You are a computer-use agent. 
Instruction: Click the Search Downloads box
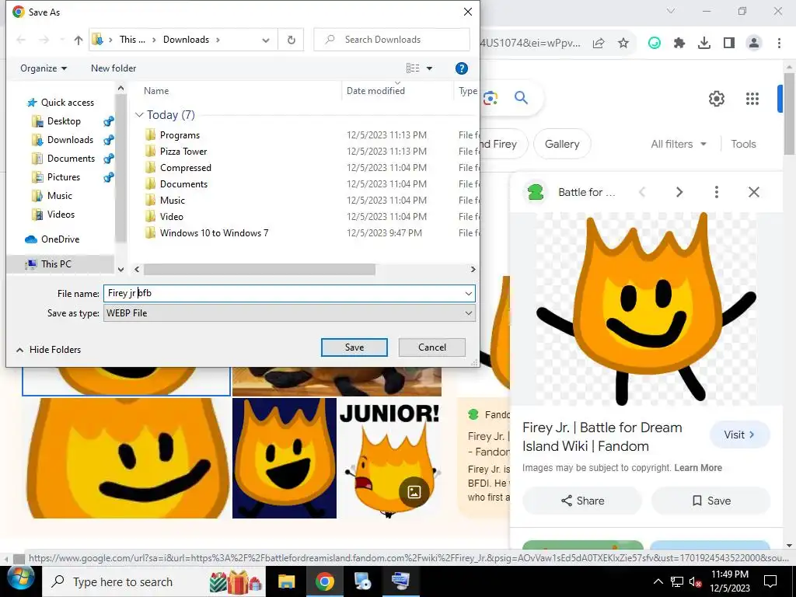point(392,40)
